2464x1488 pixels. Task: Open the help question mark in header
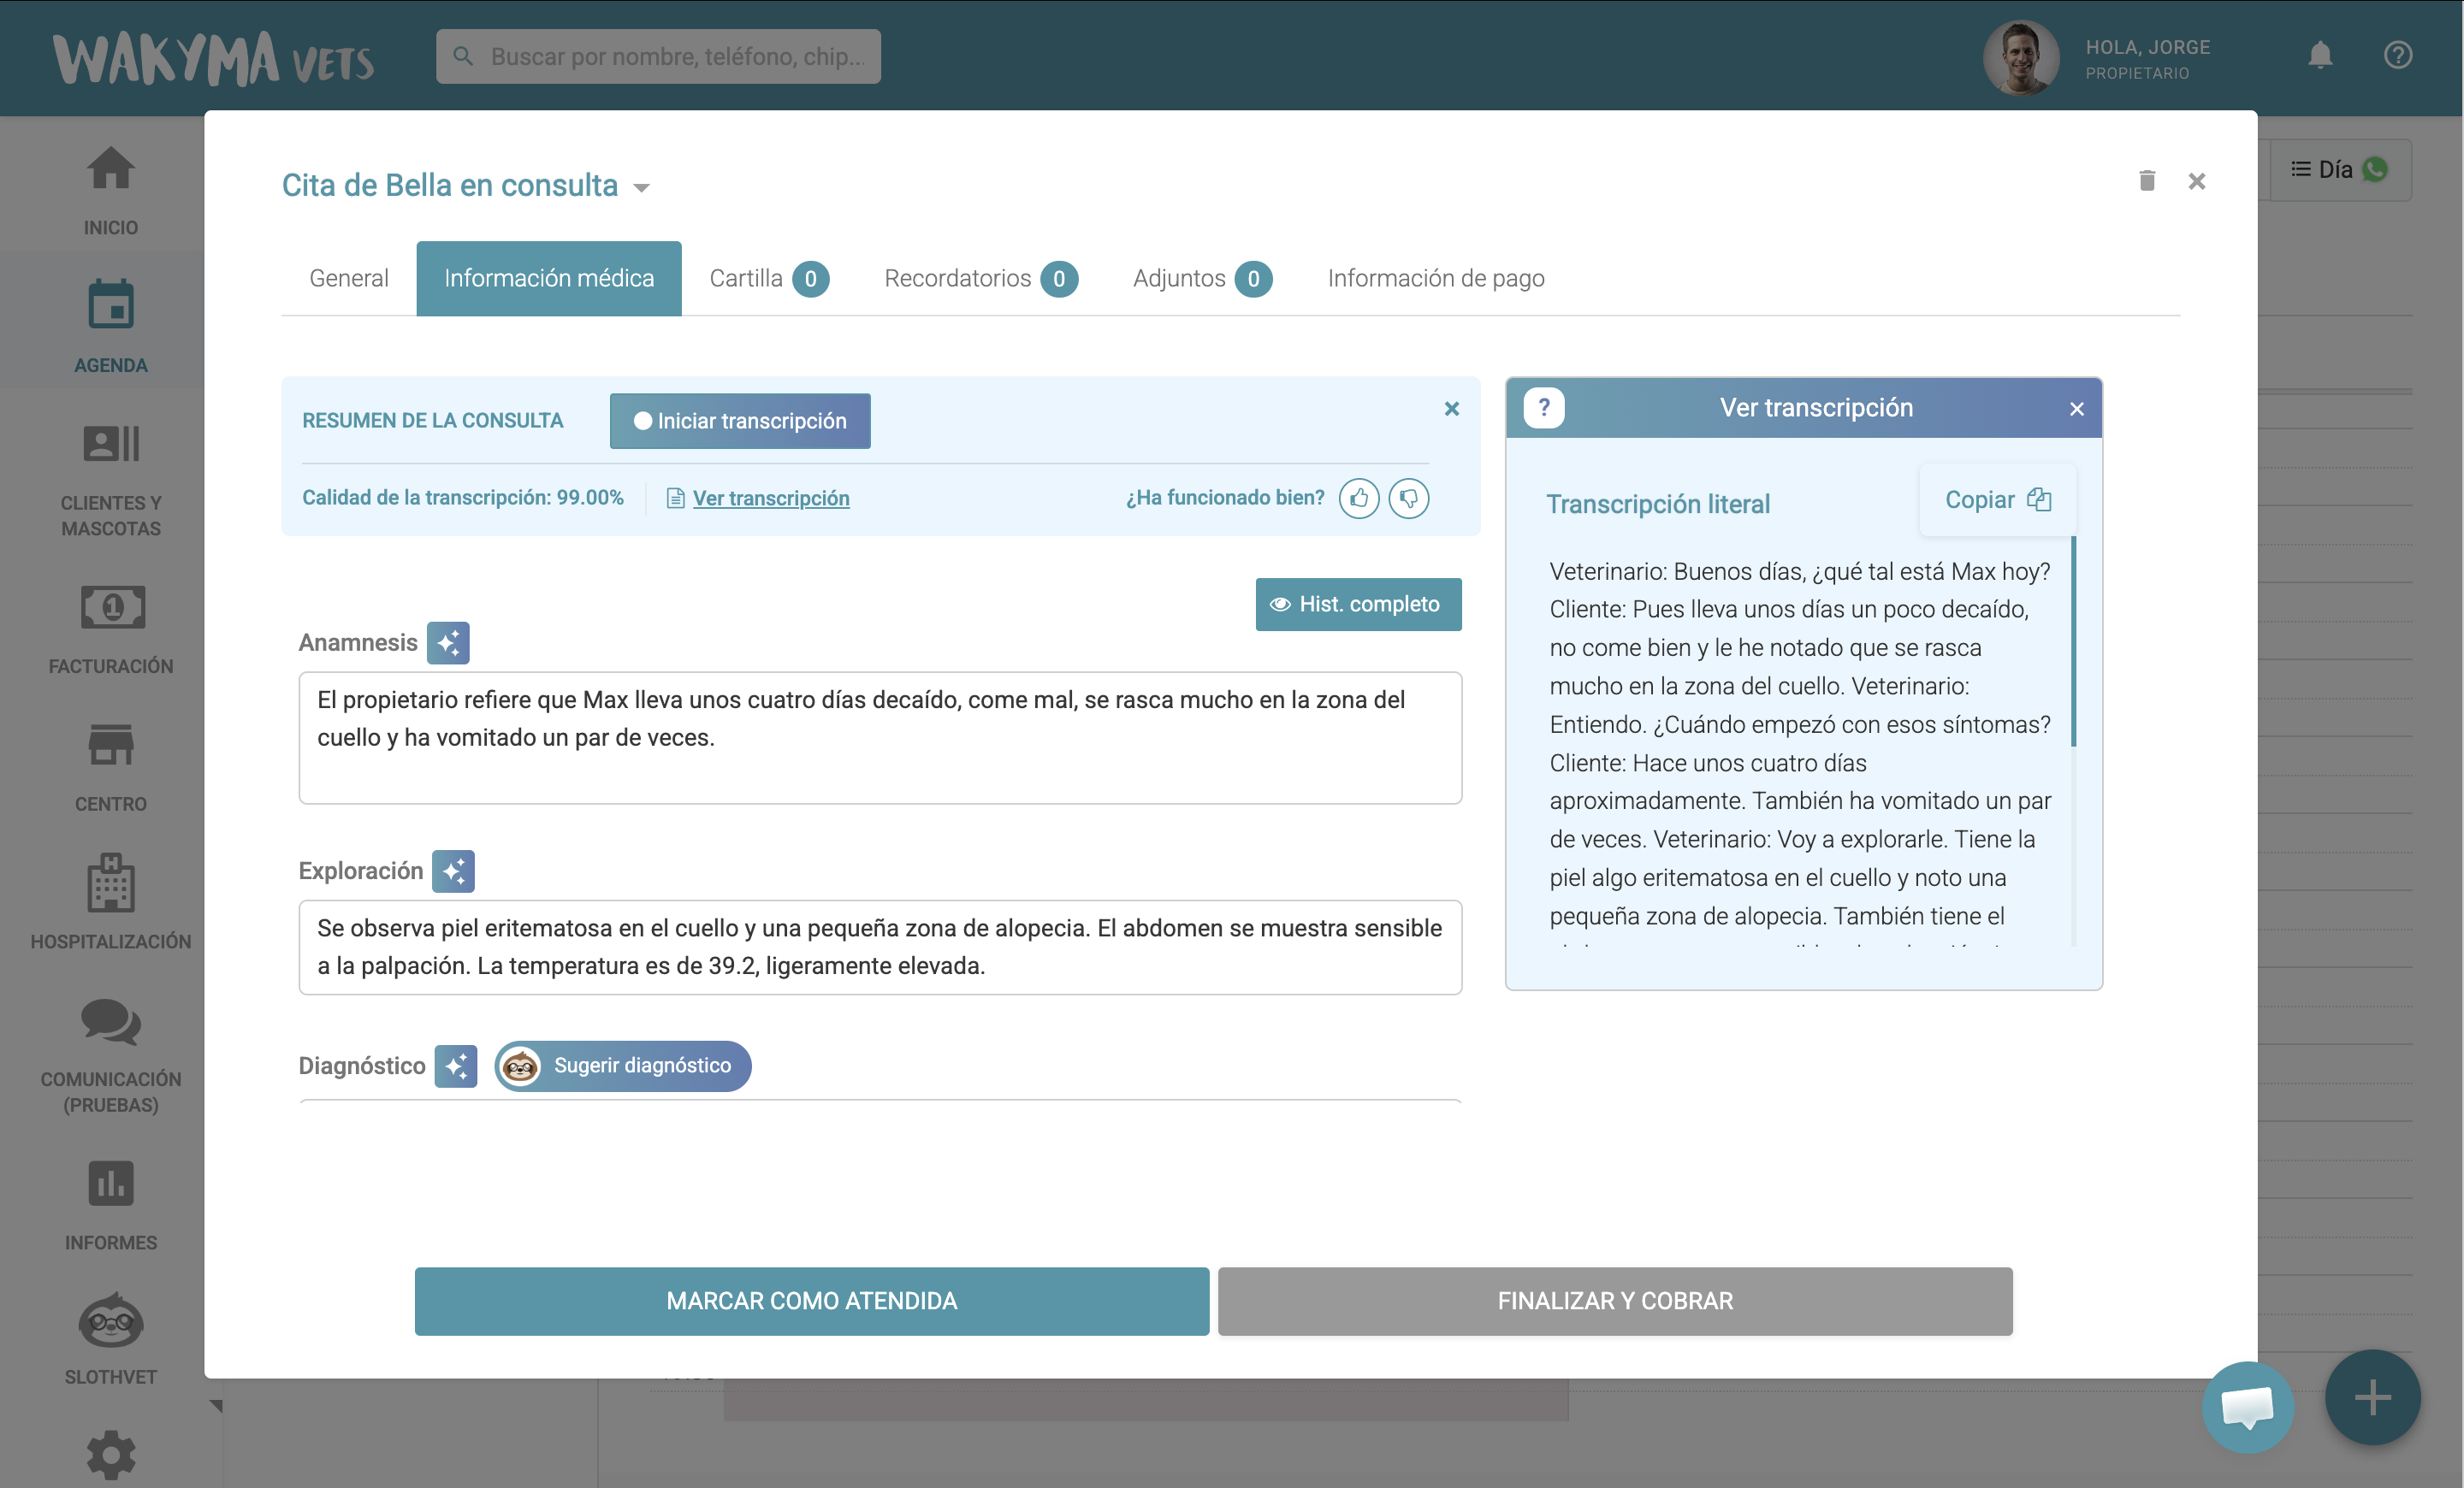(x=2398, y=55)
